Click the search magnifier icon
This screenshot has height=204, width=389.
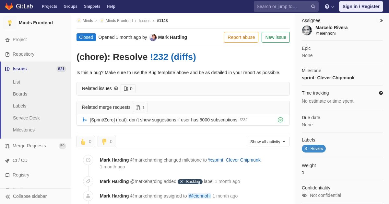[313, 6]
